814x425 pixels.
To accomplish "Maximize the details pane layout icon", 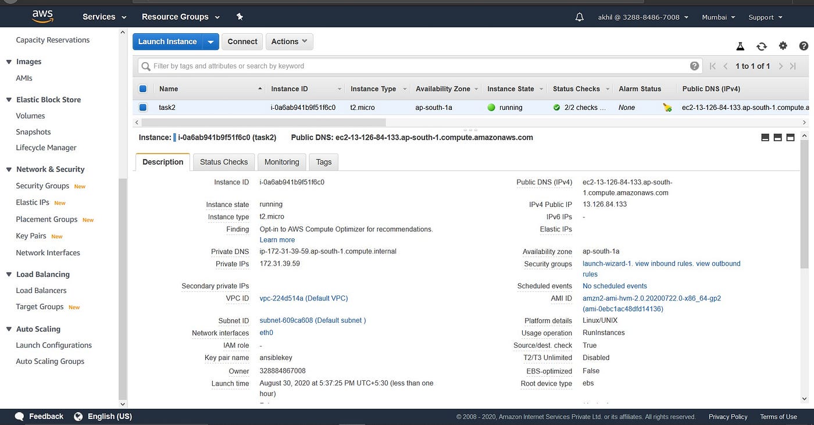I will pos(790,138).
